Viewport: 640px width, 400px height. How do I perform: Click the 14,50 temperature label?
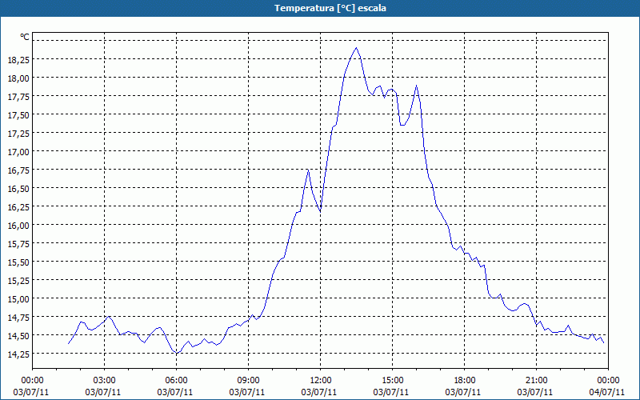(18, 335)
